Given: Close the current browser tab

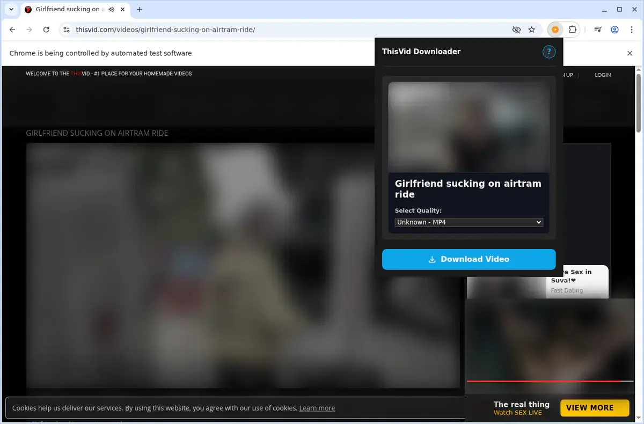Looking at the screenshot, I should coord(123,10).
